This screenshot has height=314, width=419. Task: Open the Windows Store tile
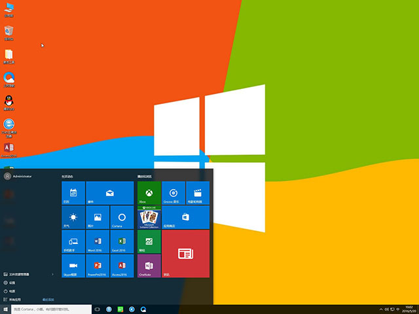click(x=185, y=217)
